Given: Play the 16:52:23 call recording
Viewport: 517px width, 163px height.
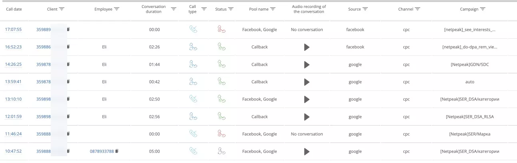Looking at the screenshot, I should [307, 47].
